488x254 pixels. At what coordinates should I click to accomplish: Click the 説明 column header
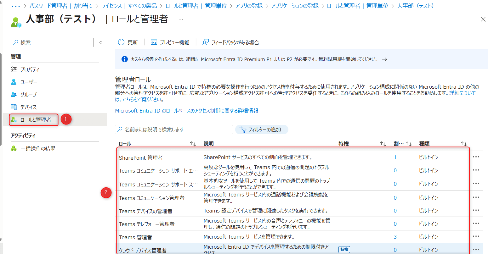pyautogui.click(x=208, y=144)
